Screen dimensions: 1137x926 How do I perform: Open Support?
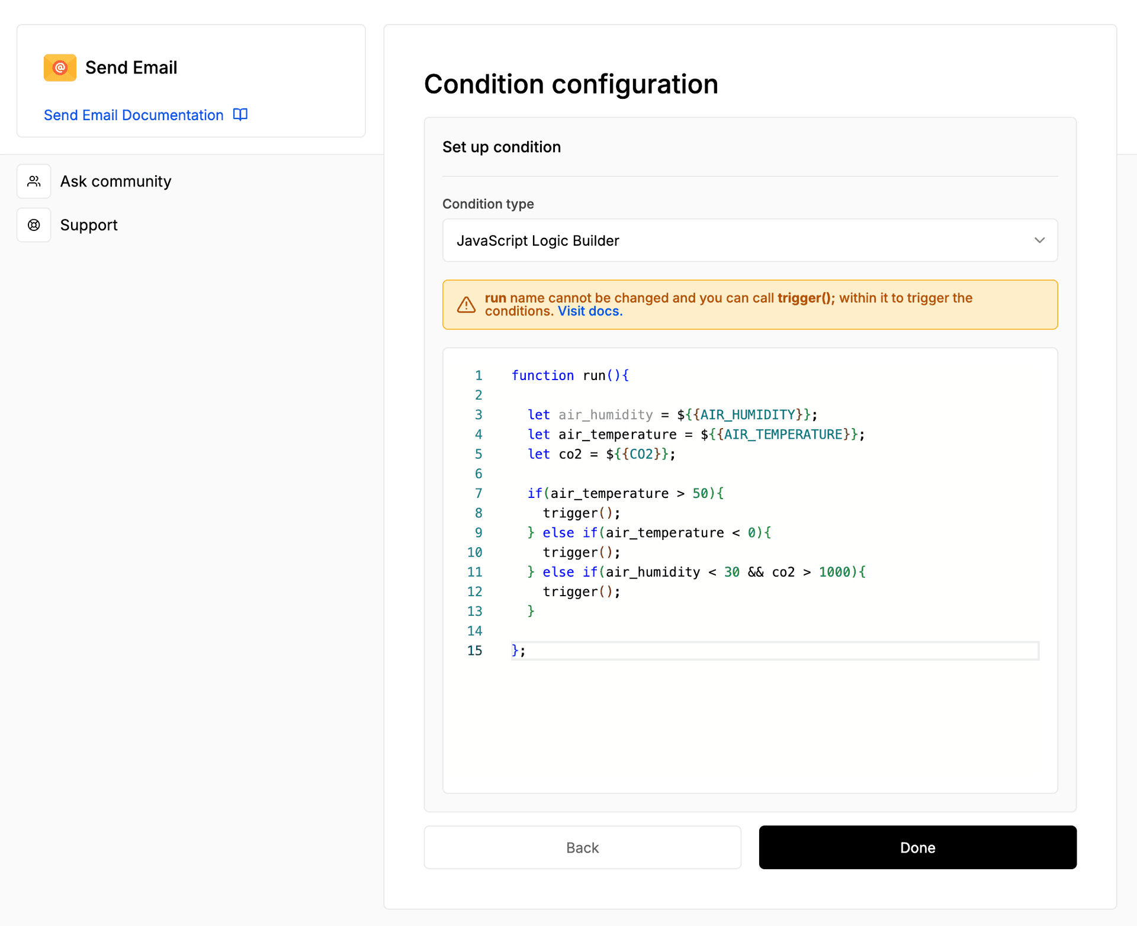[x=89, y=225]
